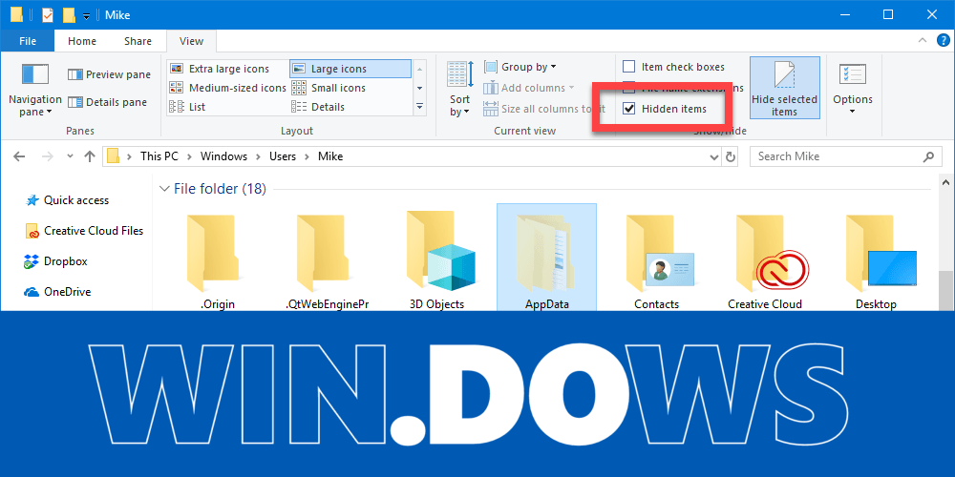The width and height of the screenshot is (955, 477).
Task: Open folder Options
Action: click(853, 88)
